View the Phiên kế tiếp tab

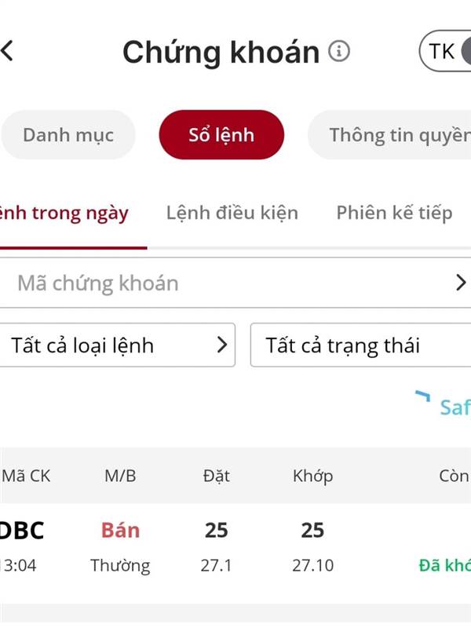click(395, 213)
